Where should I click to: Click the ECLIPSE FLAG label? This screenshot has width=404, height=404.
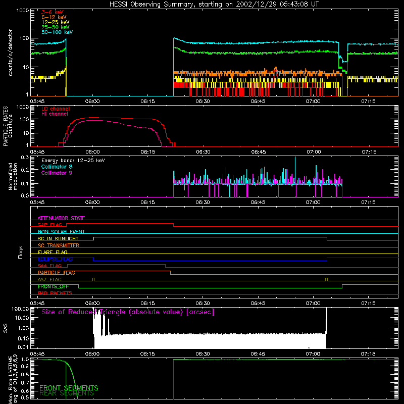(x=55, y=259)
